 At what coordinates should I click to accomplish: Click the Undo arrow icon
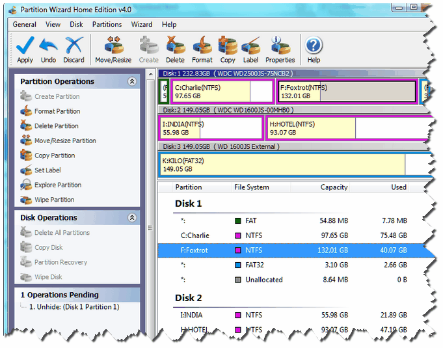pyautogui.click(x=48, y=45)
